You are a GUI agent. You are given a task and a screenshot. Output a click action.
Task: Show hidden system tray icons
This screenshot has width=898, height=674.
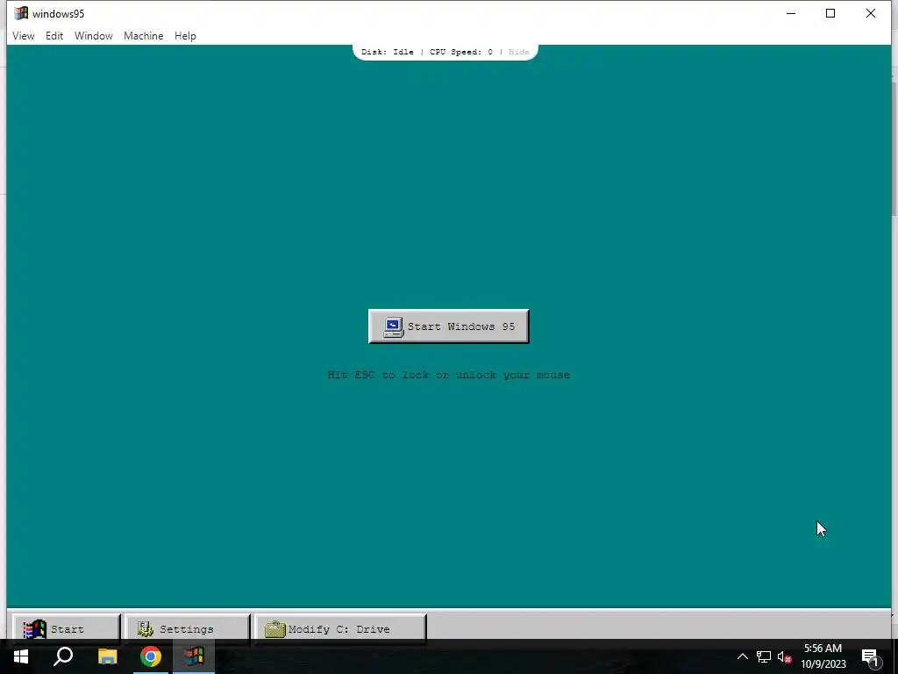pyautogui.click(x=742, y=656)
